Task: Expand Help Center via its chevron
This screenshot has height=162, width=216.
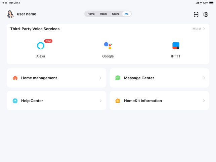Action: click(x=100, y=100)
